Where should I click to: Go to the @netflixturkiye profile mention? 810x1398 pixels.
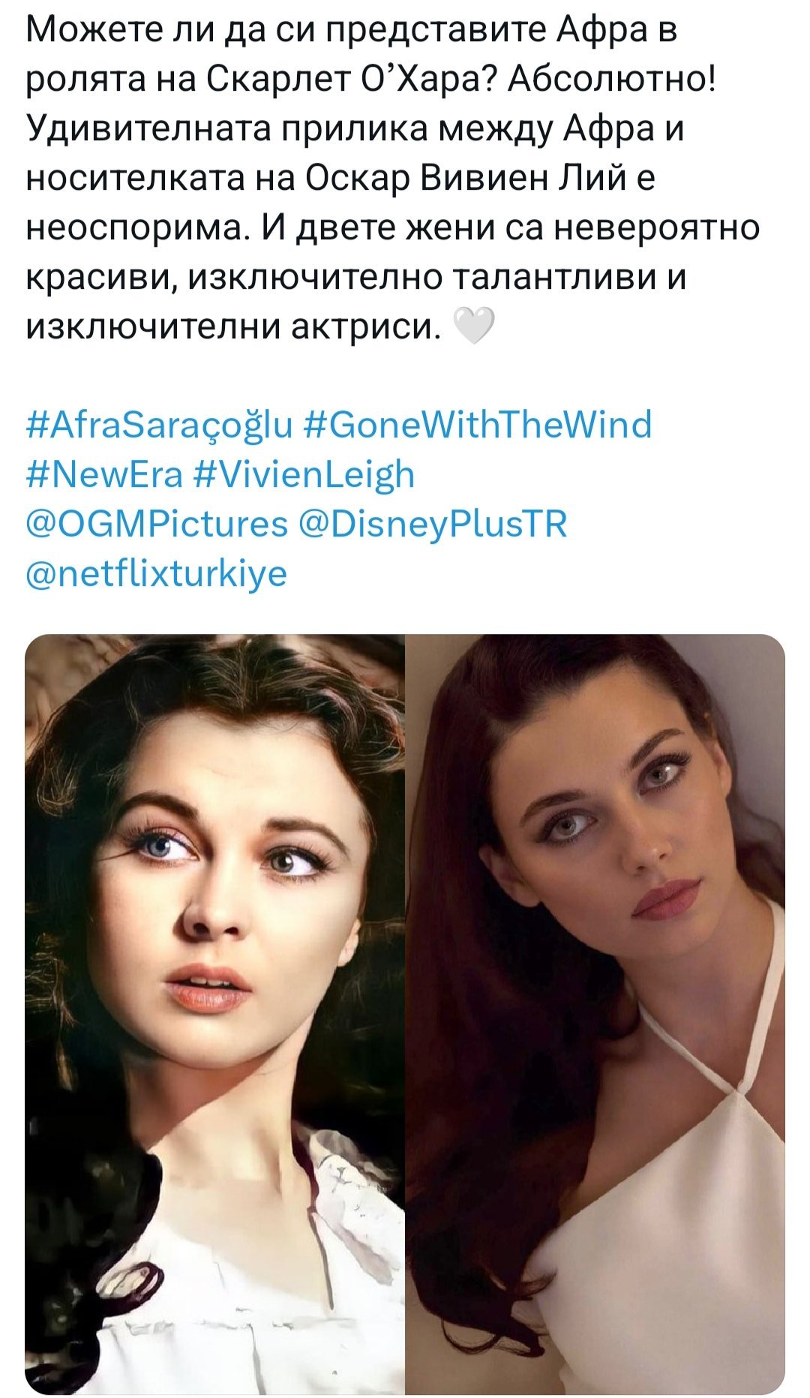[x=157, y=574]
